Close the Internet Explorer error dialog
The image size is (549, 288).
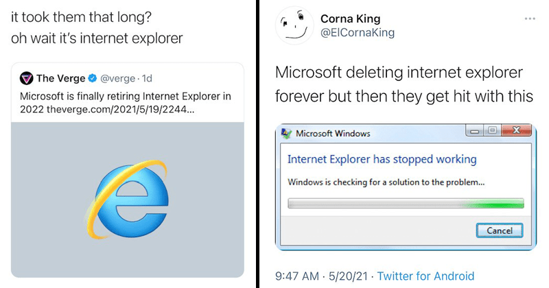[517, 130]
